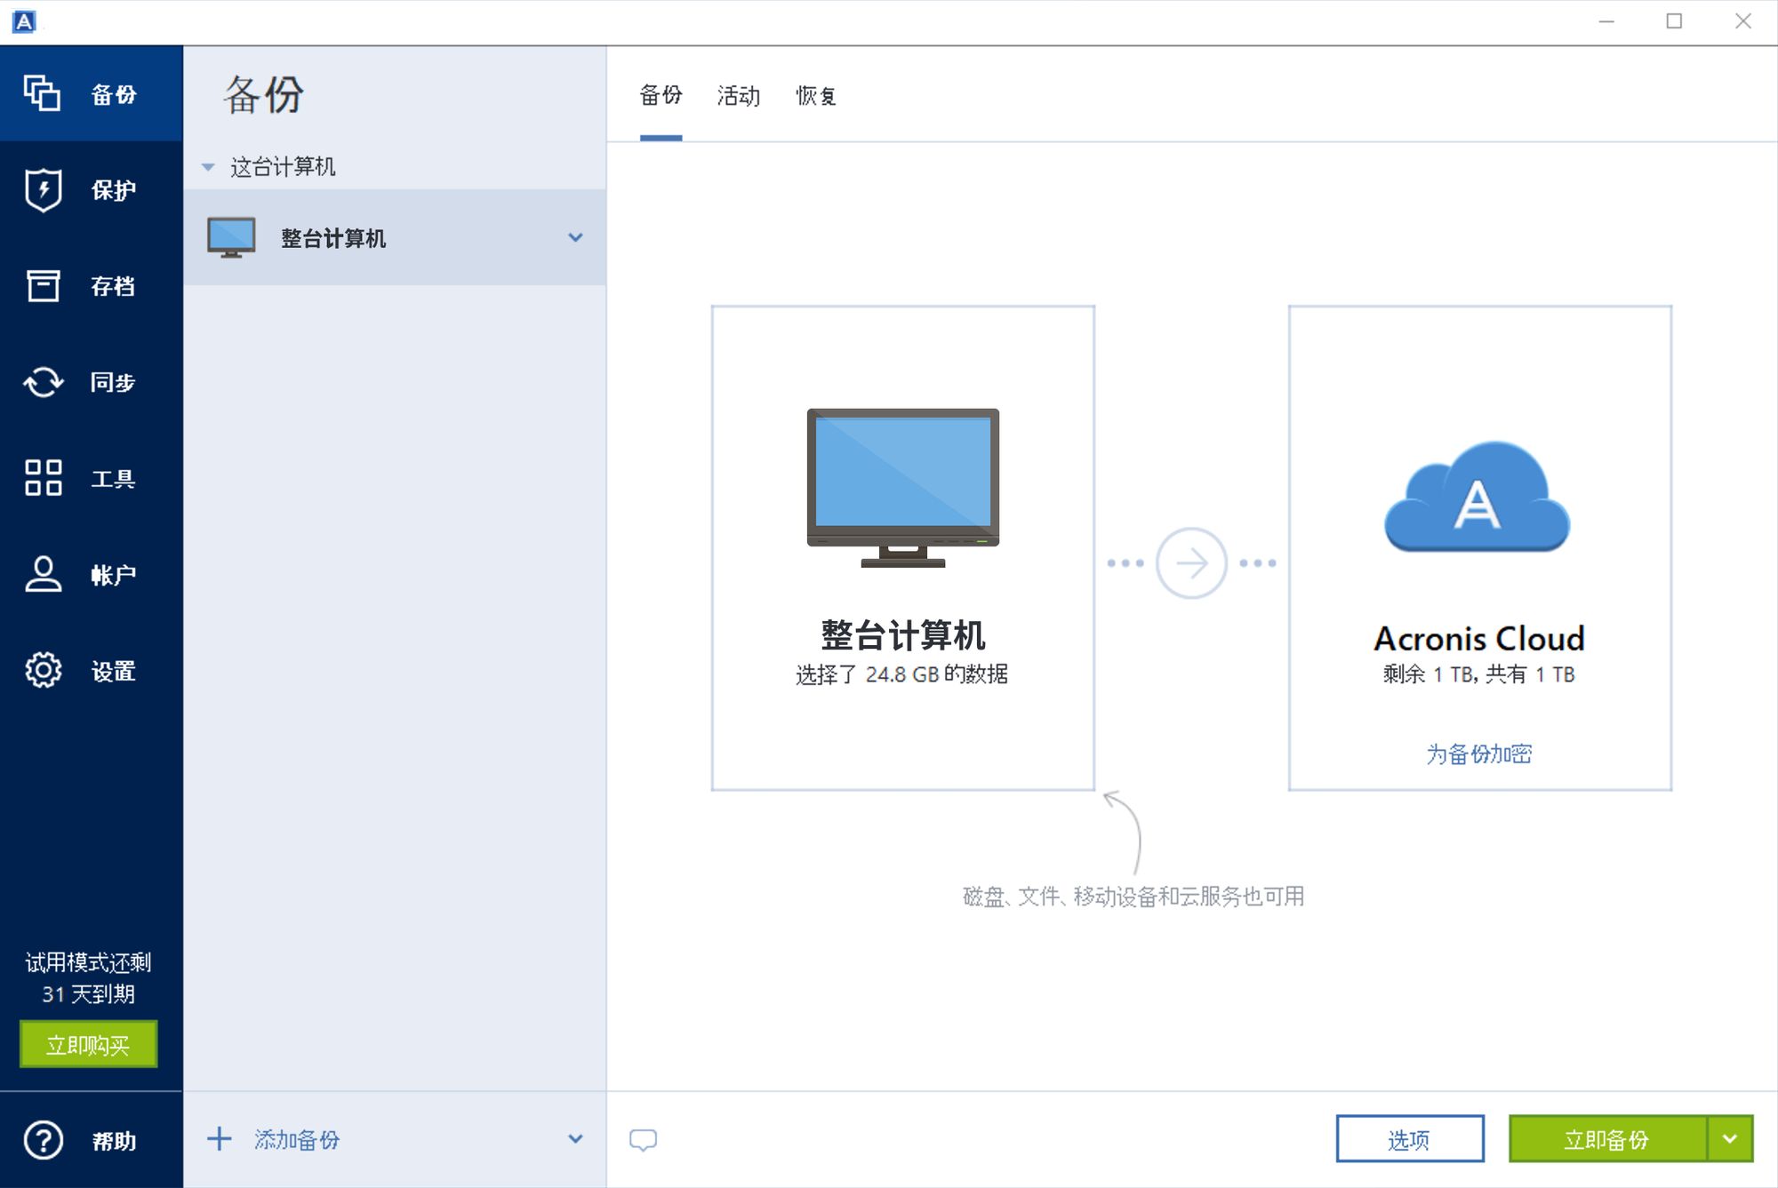Expand the 整台计算机 backup item chevron

(575, 237)
